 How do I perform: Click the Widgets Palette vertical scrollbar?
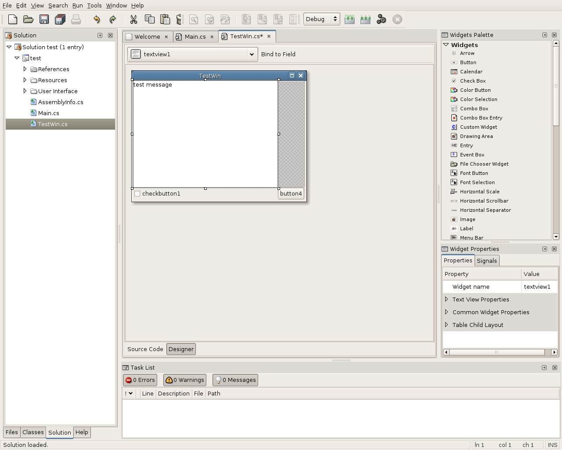[x=556, y=140]
